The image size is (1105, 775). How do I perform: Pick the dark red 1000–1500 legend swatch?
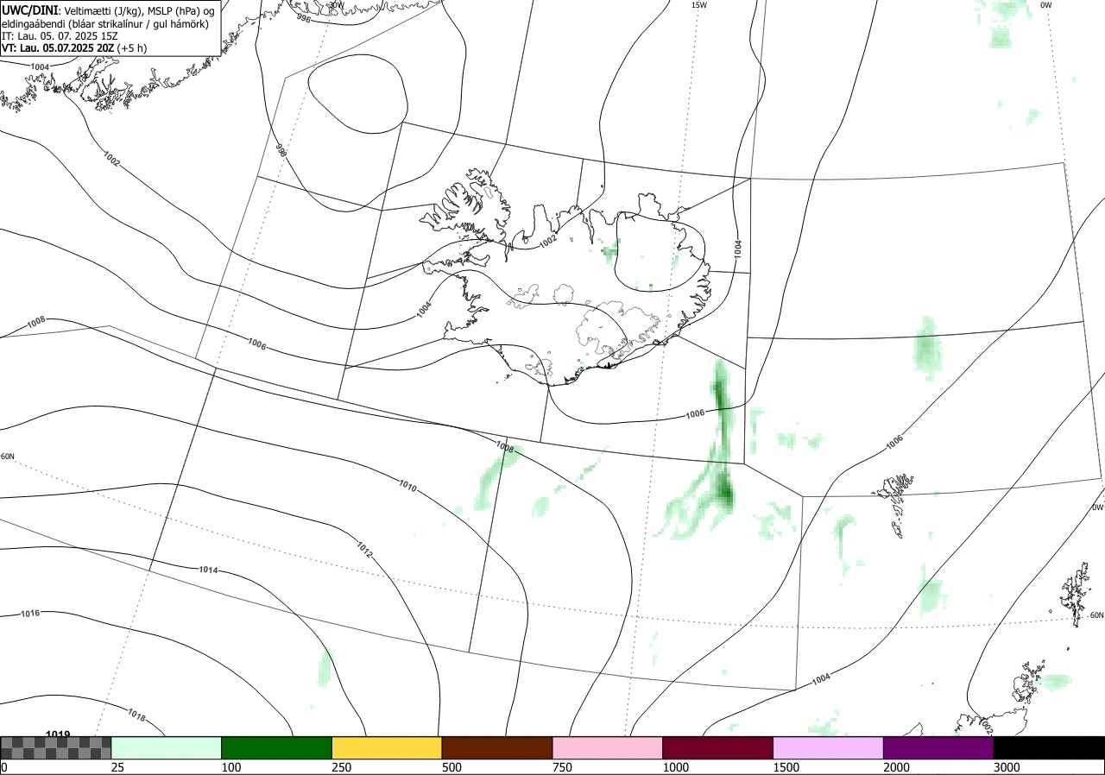coord(718,747)
